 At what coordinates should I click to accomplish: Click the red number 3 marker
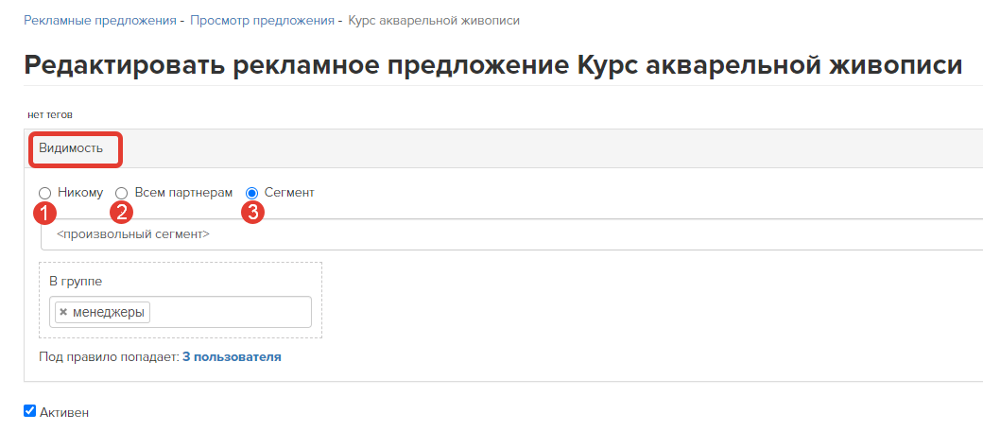(x=252, y=213)
